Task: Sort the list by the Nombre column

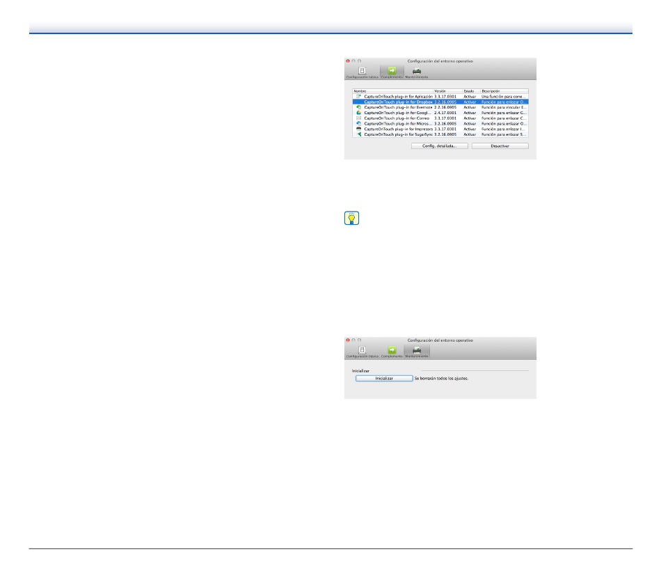Action: (x=392, y=91)
